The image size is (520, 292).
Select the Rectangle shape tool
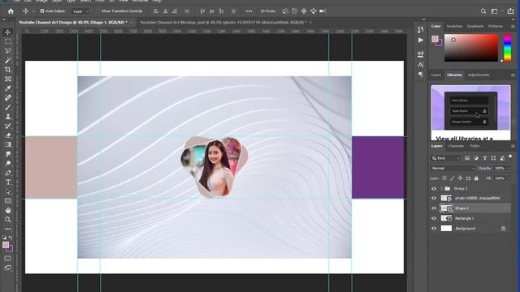coord(8,200)
